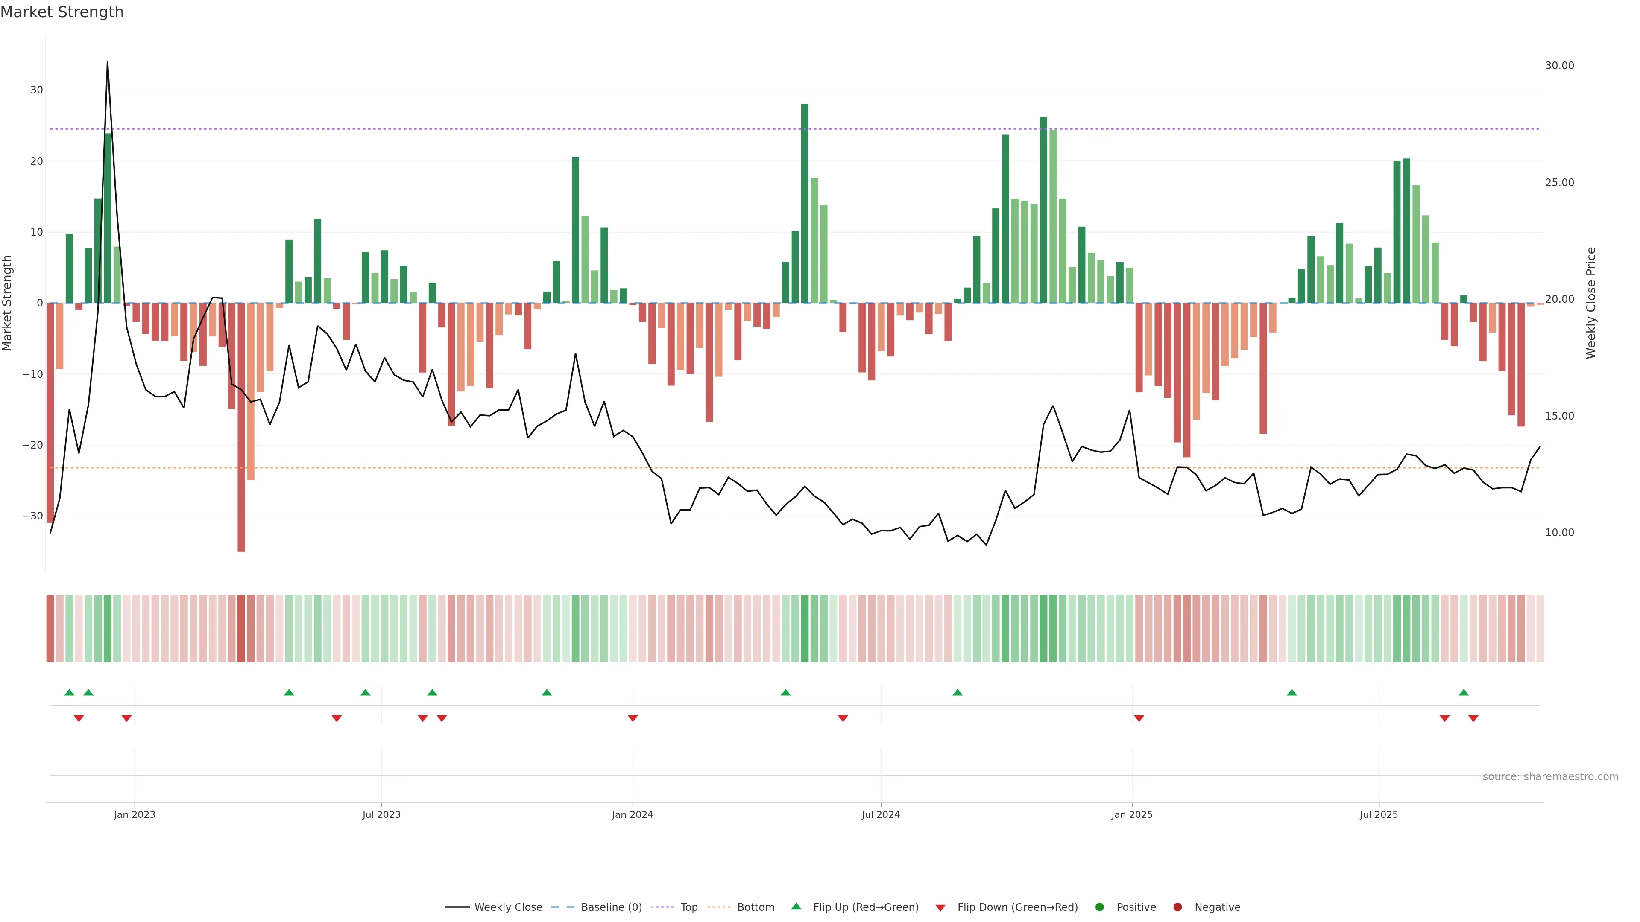This screenshot has width=1640, height=922.
Task: Click the Weekly Close Price axis title
Action: tap(1591, 303)
